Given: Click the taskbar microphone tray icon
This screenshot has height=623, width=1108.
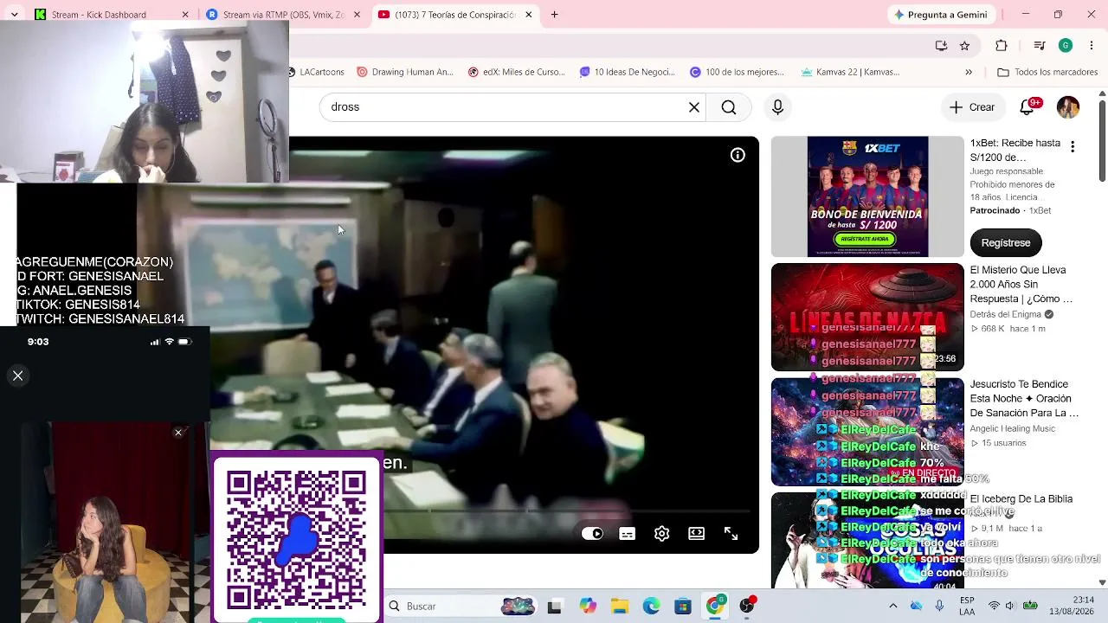Looking at the screenshot, I should [939, 606].
